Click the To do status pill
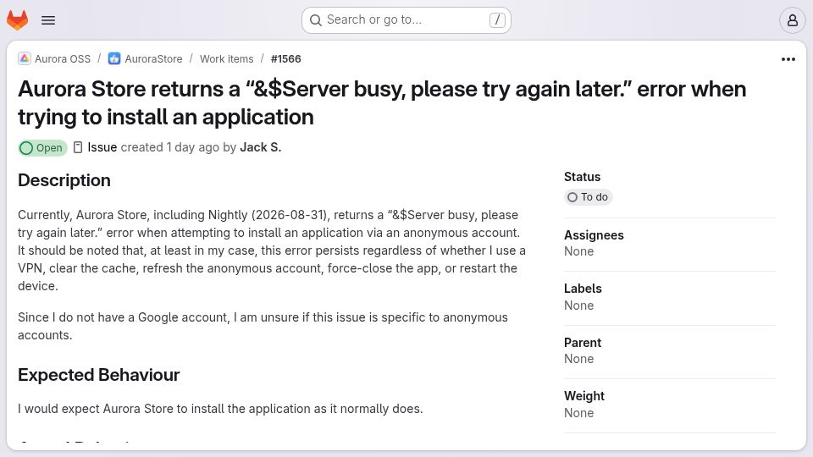Screen dimensions: 813x457 click(588, 197)
